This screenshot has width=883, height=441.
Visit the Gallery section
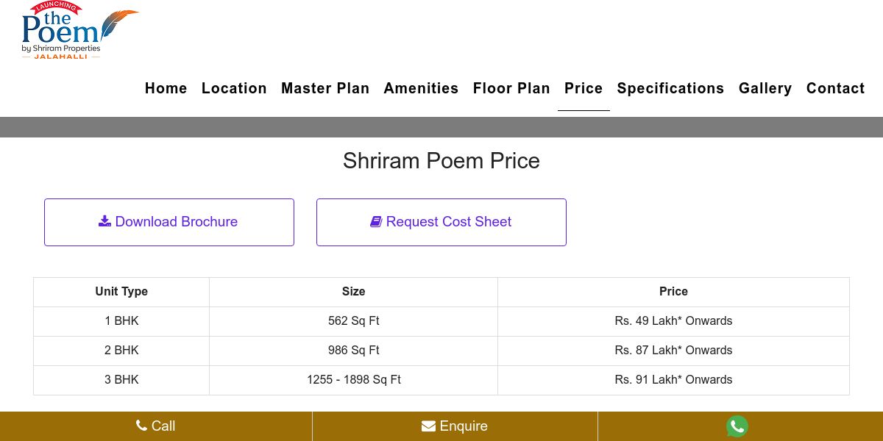pyautogui.click(x=765, y=88)
